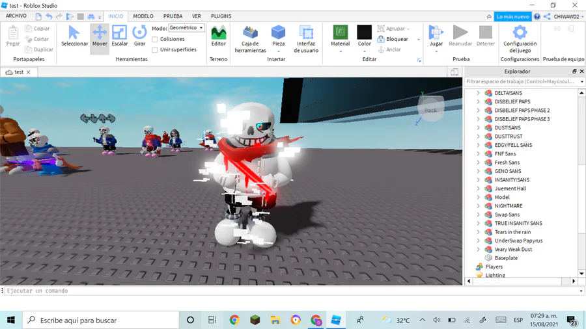Open File Explorer from the taskbar

[275, 320]
